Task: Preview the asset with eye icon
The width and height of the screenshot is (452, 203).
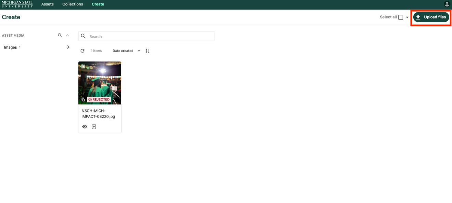Action: coord(85,127)
